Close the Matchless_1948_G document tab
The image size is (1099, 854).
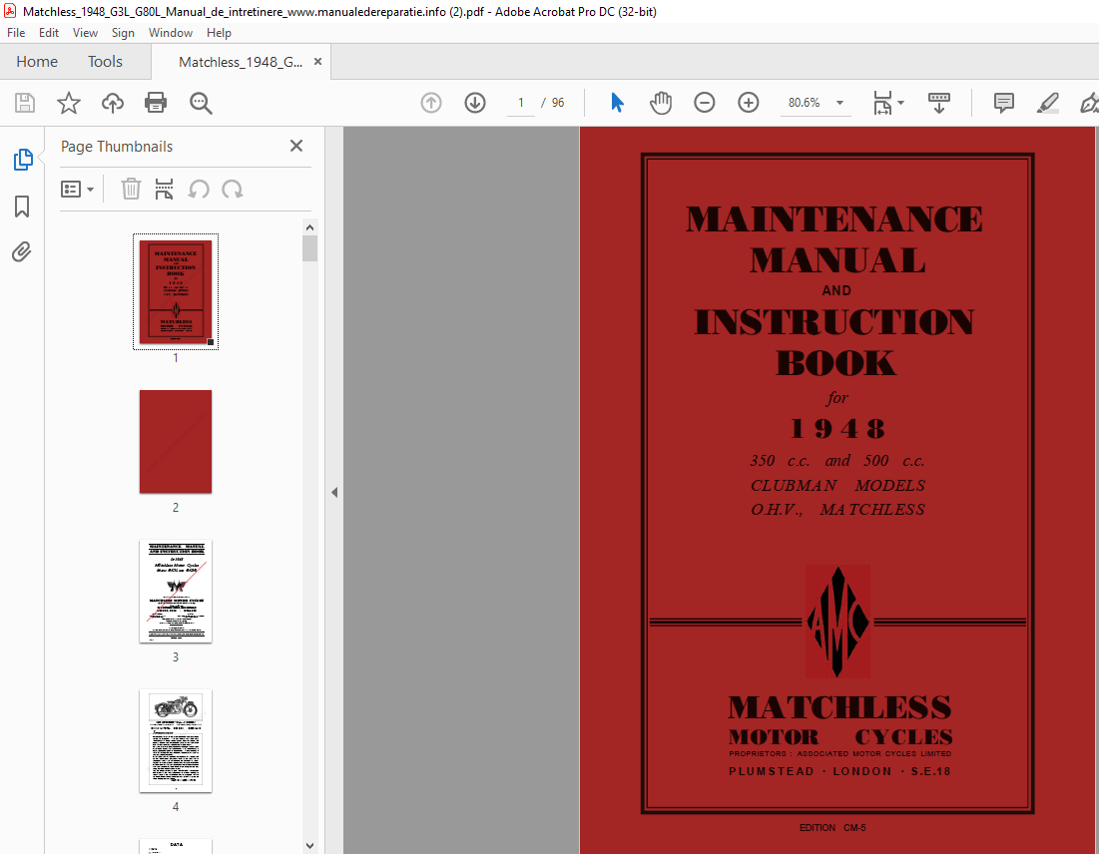(x=317, y=62)
